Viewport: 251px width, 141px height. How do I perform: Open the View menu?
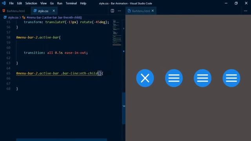pos(44,4)
